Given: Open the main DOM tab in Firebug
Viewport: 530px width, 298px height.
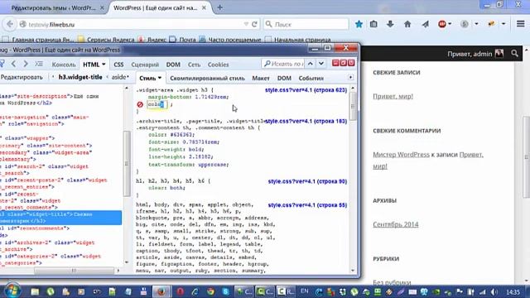Looking at the screenshot, I should [x=173, y=65].
